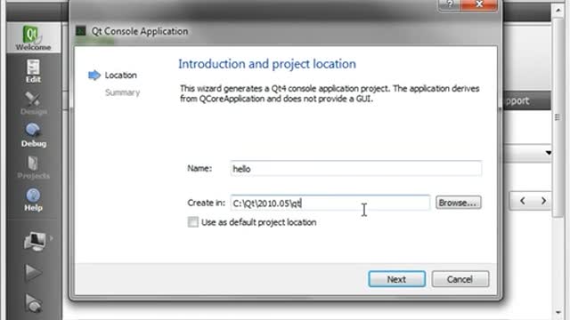Click the Browse... button

tap(459, 203)
